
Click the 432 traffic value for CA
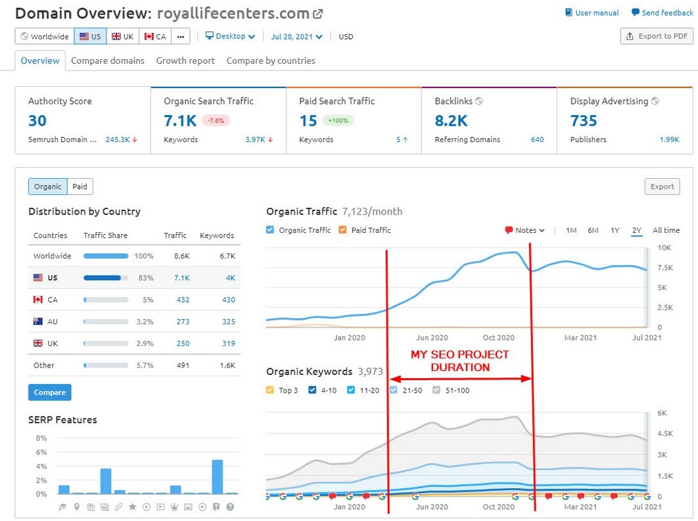point(183,299)
